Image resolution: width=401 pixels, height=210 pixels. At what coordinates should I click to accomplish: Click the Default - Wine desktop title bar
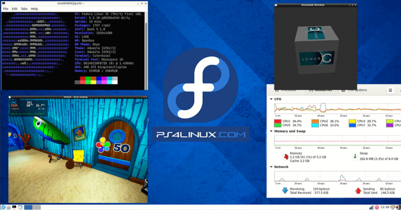tap(78, 97)
